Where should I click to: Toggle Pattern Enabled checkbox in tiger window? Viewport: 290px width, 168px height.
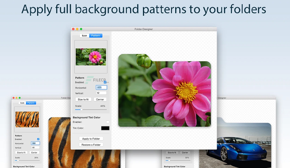(38, 139)
